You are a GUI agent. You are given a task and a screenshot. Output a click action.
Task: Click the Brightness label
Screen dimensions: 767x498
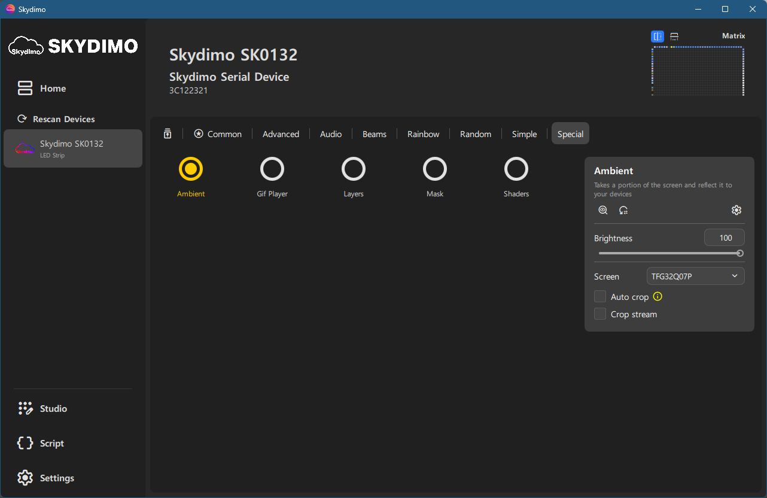click(613, 238)
